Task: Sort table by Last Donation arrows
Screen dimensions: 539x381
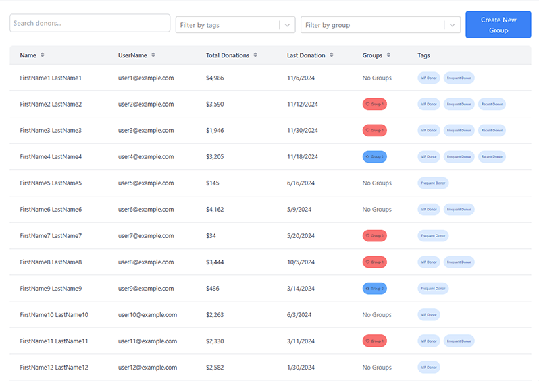Action: [x=331, y=55]
